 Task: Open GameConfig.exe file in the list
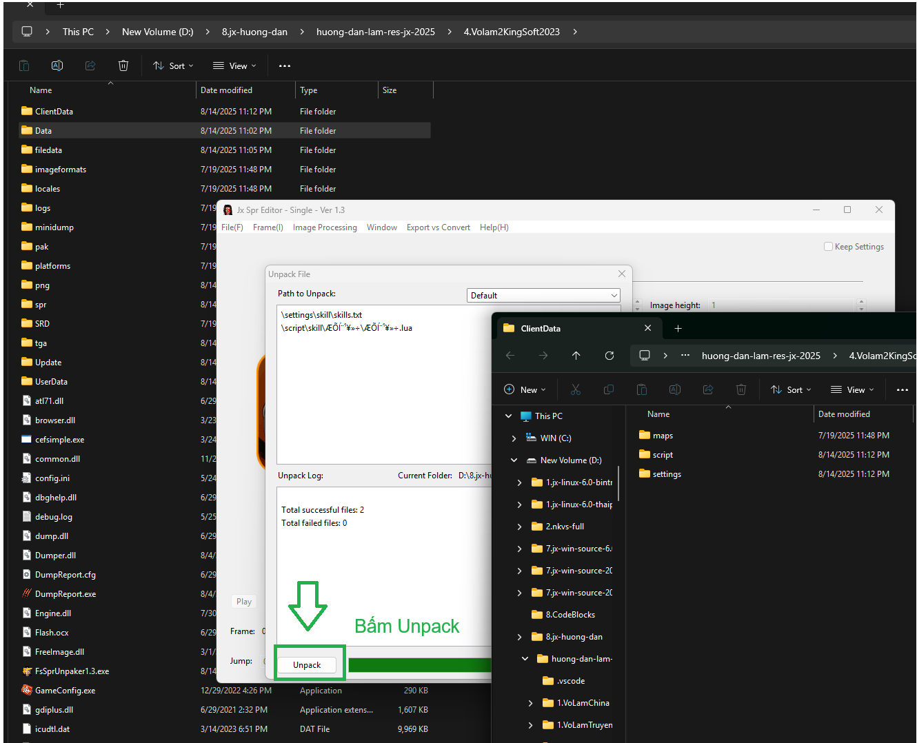pos(65,690)
